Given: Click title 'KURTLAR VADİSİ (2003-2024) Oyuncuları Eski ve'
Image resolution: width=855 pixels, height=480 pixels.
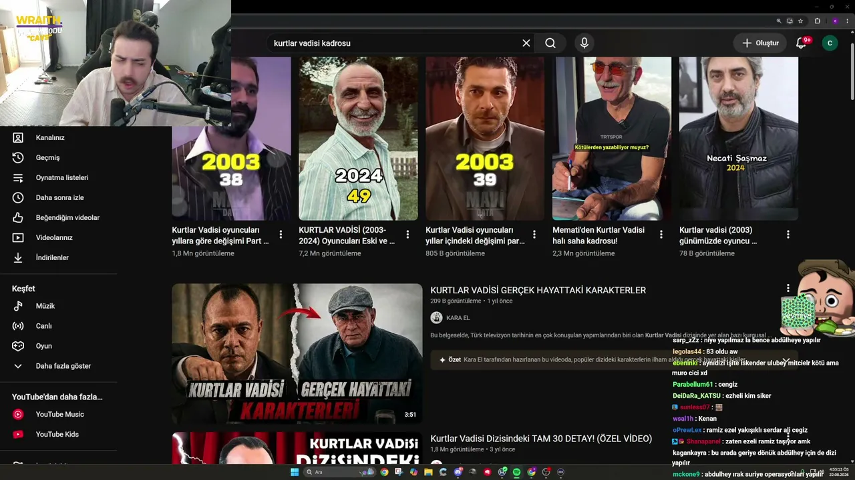Looking at the screenshot, I should tap(347, 235).
